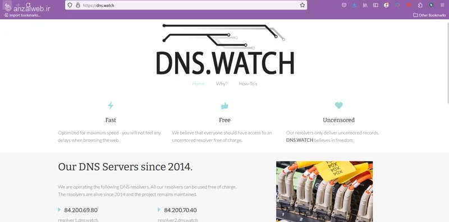
Task: Click the round avatar extension with orange badge
Action: click(x=386, y=5)
